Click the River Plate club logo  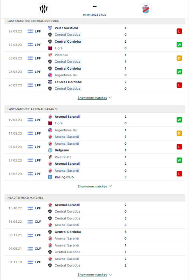[x=50, y=157]
